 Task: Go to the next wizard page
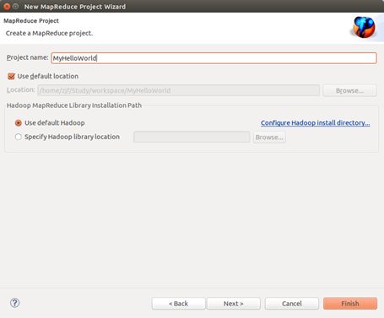[x=234, y=304]
